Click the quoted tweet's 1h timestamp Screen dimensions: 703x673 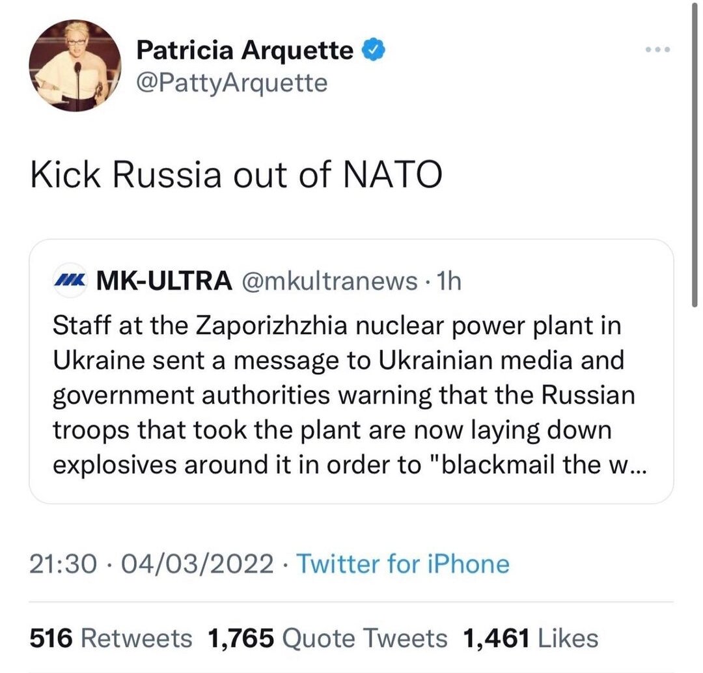(448, 281)
